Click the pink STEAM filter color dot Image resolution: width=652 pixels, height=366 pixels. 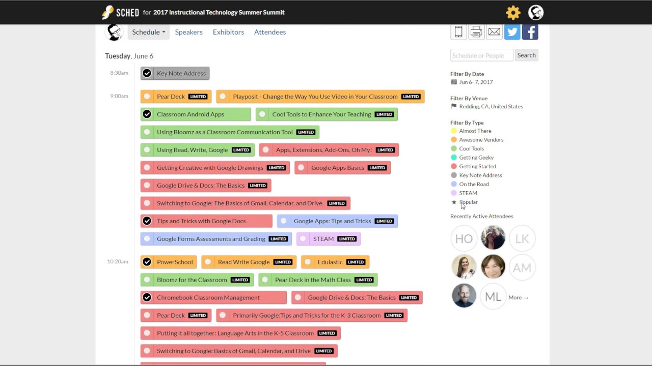click(454, 193)
